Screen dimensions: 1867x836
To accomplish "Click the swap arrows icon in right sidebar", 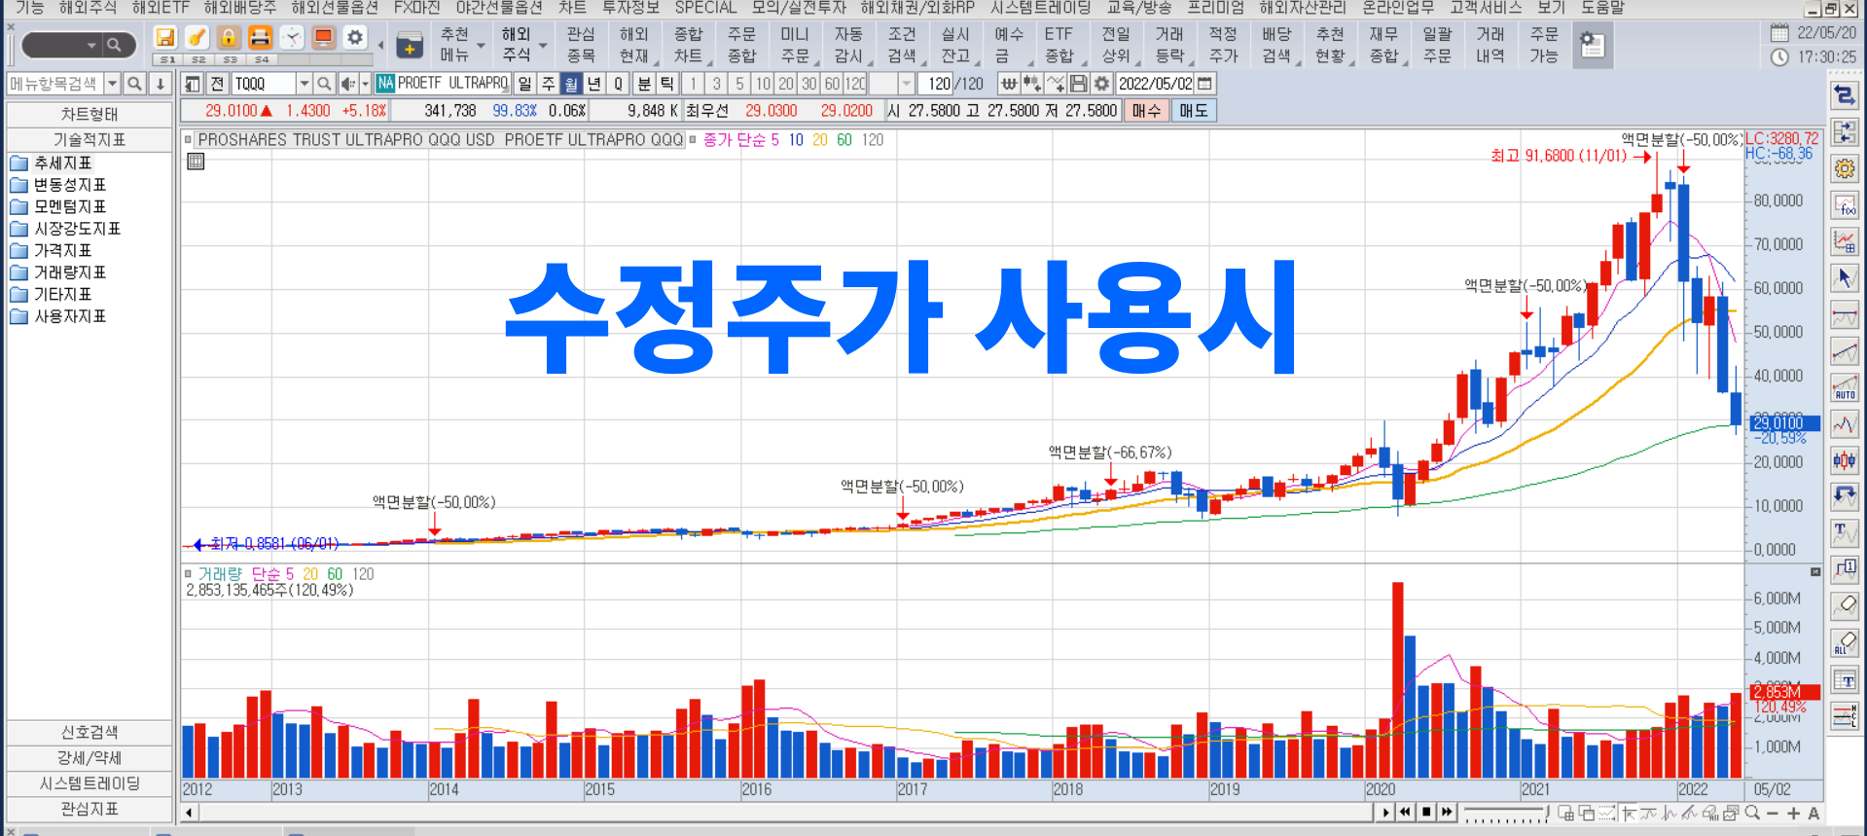I will pyautogui.click(x=1844, y=95).
